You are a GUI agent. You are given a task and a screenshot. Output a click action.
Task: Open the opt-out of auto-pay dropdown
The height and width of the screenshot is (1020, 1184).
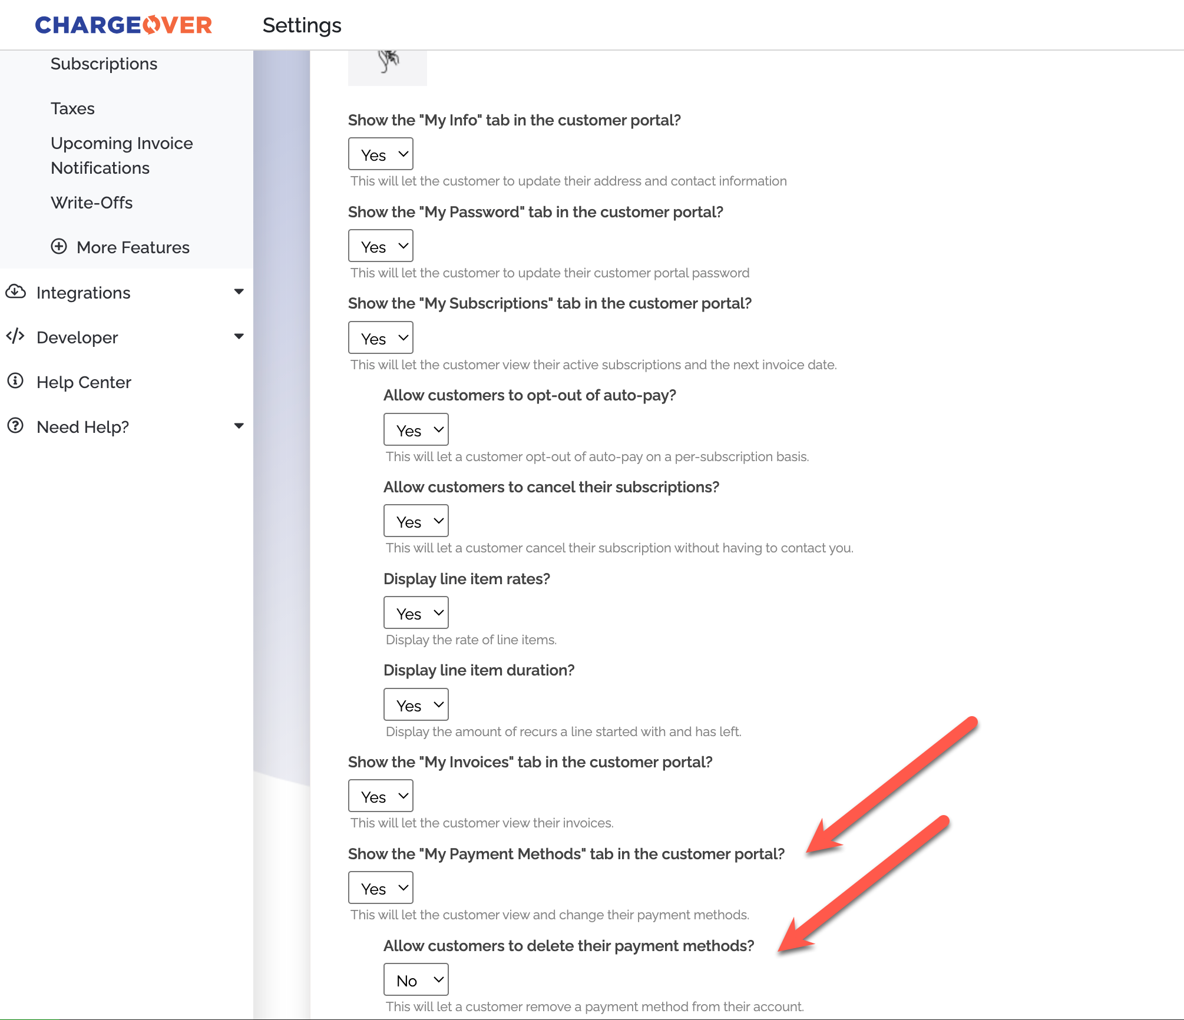click(416, 430)
